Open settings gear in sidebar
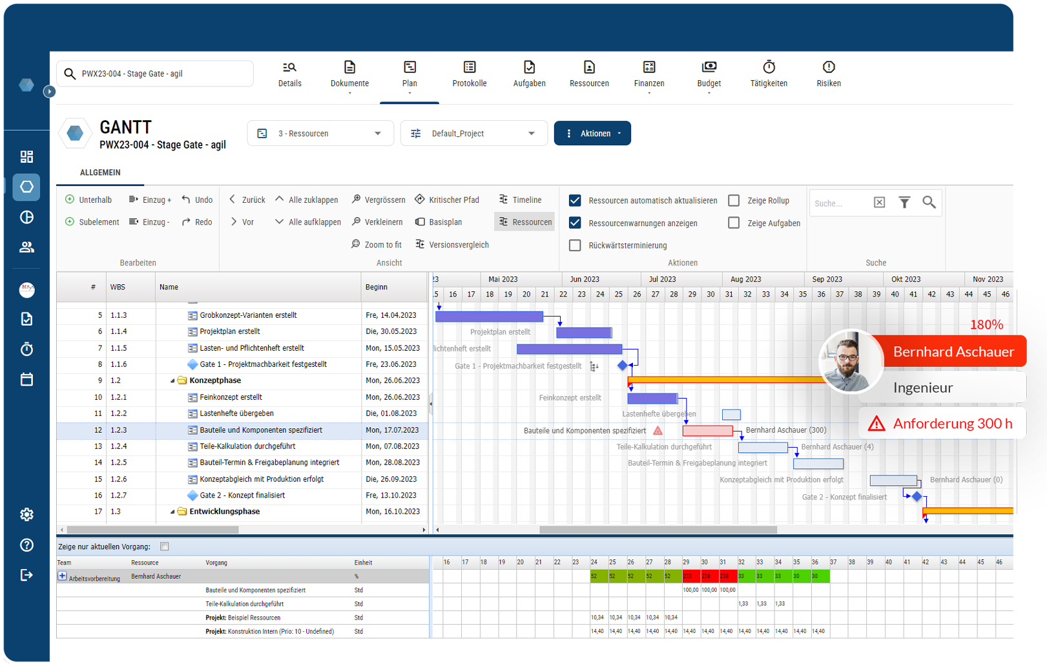The width and height of the screenshot is (1047, 666). (x=26, y=515)
